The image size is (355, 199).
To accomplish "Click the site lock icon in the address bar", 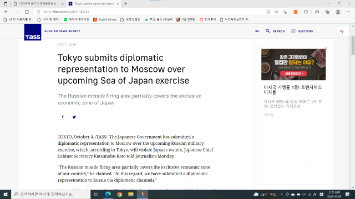I will [38, 12].
